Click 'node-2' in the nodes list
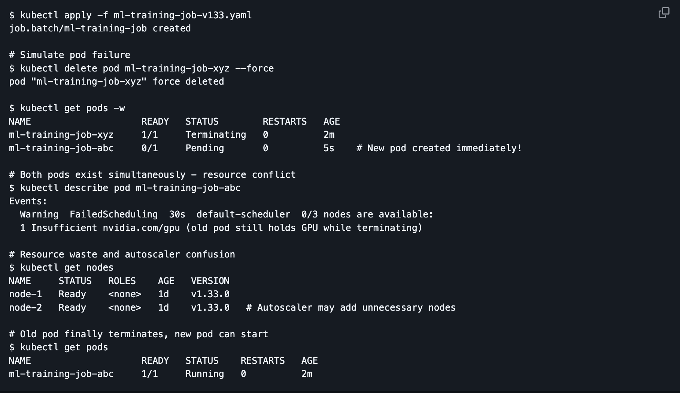This screenshot has height=393, width=680. tap(25, 308)
